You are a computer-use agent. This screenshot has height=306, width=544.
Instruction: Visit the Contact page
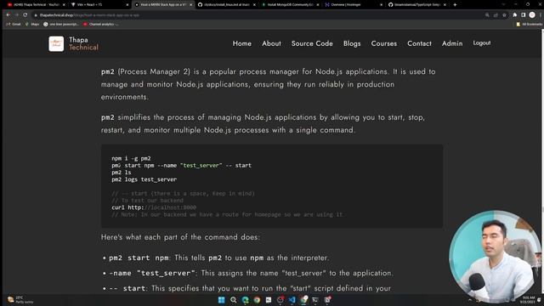(x=419, y=43)
